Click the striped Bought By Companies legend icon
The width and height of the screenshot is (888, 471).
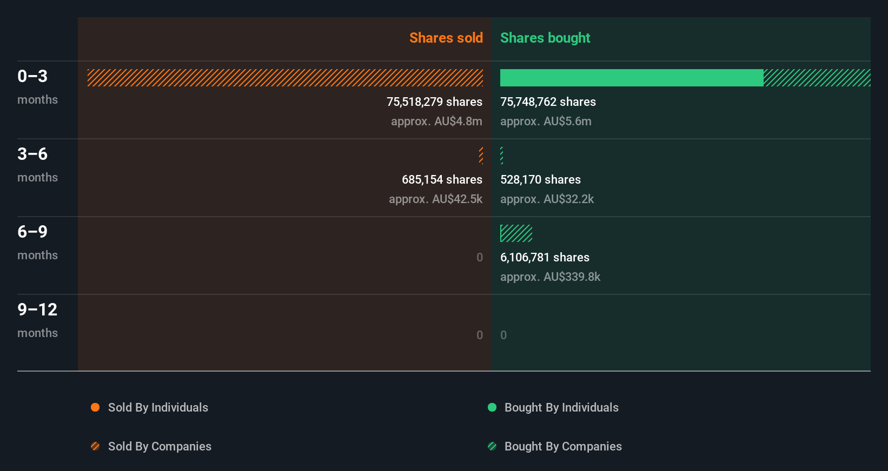(492, 446)
